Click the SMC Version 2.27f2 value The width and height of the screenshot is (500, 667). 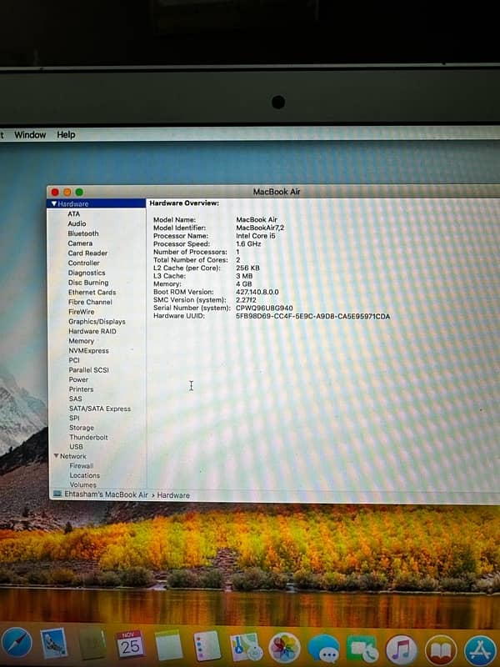pos(246,300)
